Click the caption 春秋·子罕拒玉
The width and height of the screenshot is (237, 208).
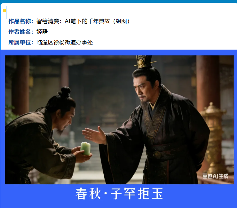119,194
